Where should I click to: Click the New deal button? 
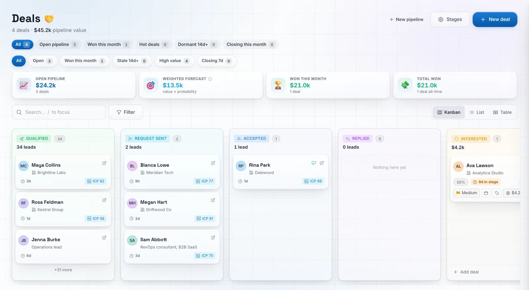495,19
